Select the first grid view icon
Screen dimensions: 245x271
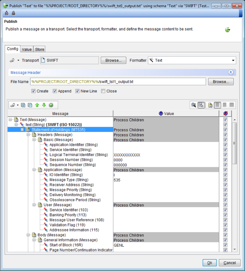tap(217, 105)
